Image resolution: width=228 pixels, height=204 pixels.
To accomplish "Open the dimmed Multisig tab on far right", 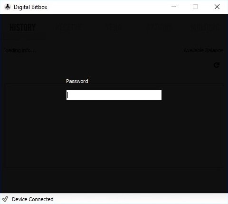I will coord(205,28).
